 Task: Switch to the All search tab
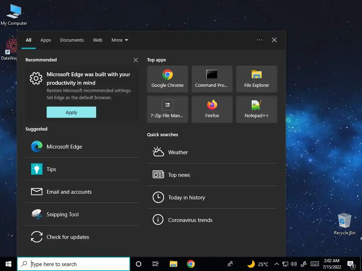coord(29,40)
